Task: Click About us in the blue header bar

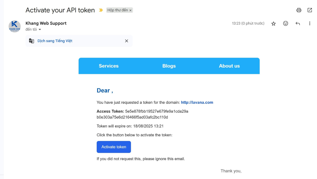Action: point(229,66)
